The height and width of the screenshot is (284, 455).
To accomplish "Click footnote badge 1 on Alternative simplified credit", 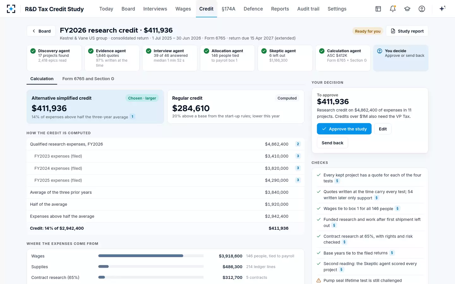I will (132, 117).
